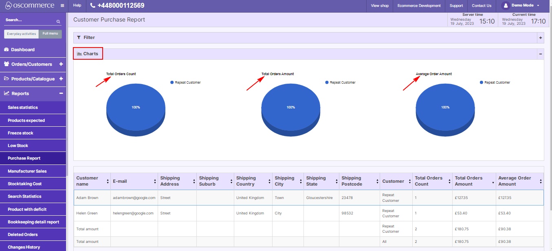Open Stocktaking Cost report
Image resolution: width=552 pixels, height=251 pixels.
(x=33, y=184)
